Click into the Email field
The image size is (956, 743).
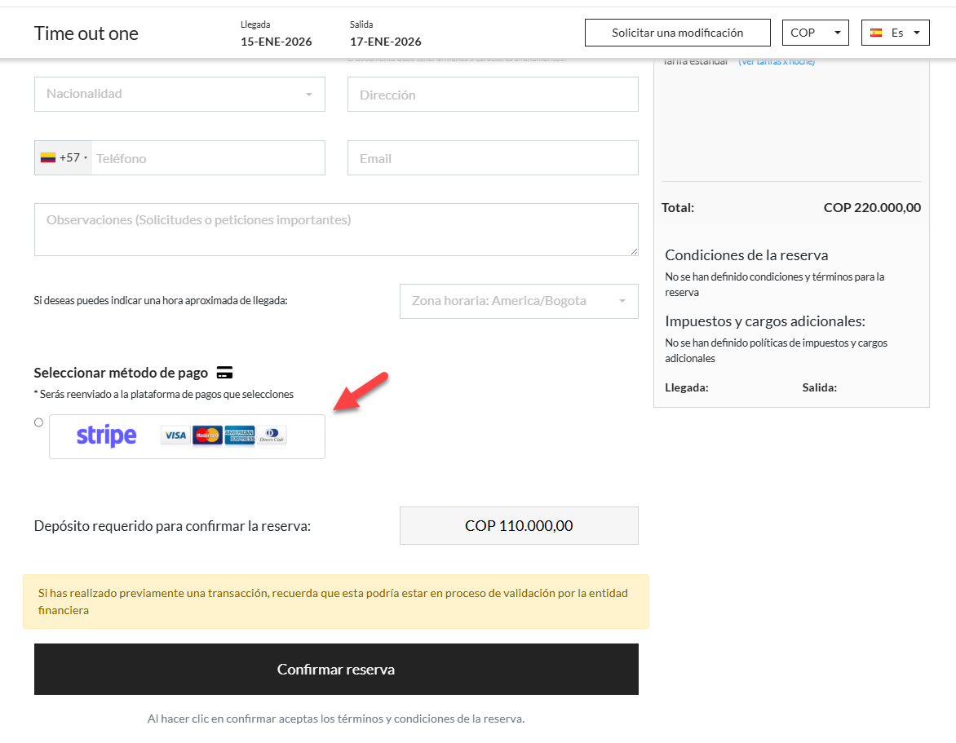493,158
